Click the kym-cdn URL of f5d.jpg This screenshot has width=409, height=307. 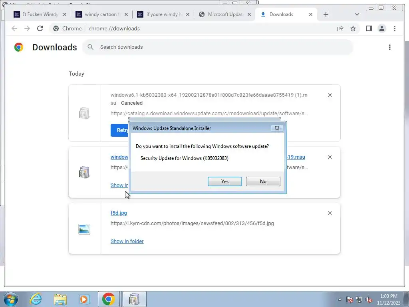(x=192, y=223)
